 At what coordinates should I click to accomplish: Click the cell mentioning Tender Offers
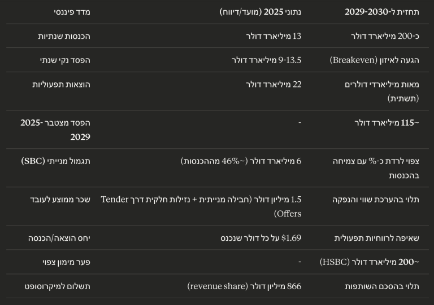tap(201, 206)
